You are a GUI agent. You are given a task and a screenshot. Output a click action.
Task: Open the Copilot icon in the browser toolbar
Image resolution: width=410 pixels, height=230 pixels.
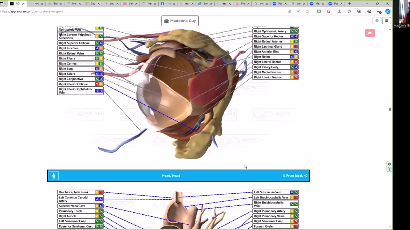pos(388,11)
